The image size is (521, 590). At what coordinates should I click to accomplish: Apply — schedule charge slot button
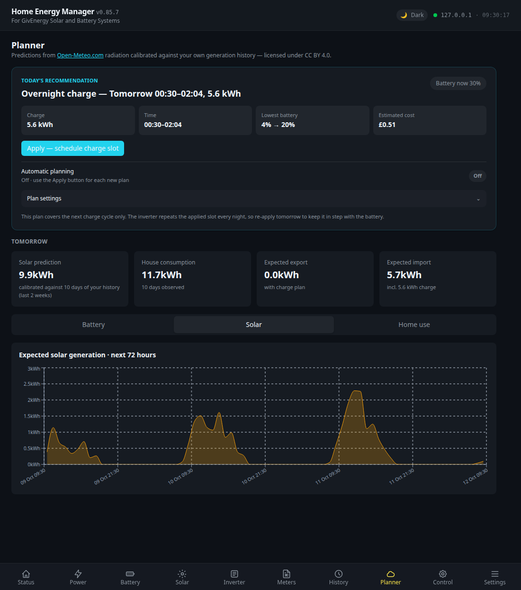click(72, 148)
